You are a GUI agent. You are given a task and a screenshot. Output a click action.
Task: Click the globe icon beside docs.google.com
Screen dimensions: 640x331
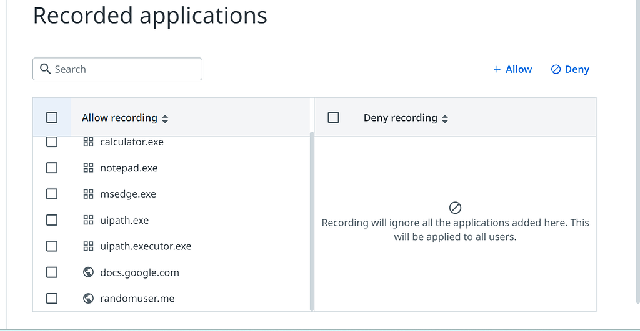click(x=88, y=272)
